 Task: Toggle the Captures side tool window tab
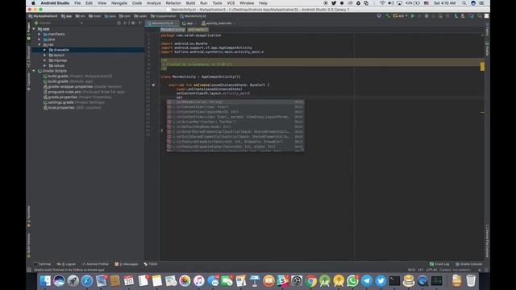(x=29, y=81)
